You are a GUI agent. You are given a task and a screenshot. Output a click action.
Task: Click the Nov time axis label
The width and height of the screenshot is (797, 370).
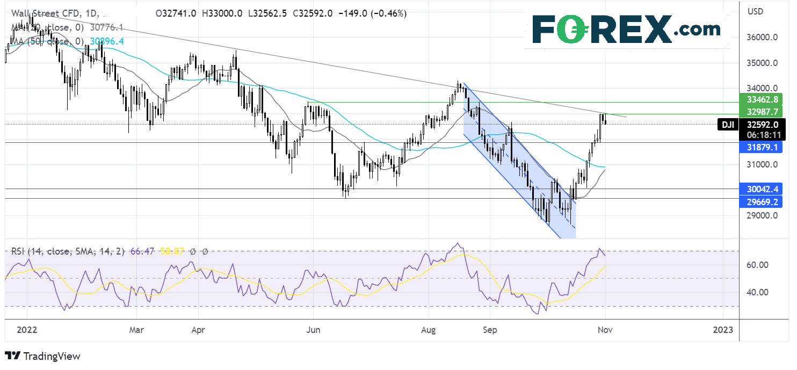605,329
